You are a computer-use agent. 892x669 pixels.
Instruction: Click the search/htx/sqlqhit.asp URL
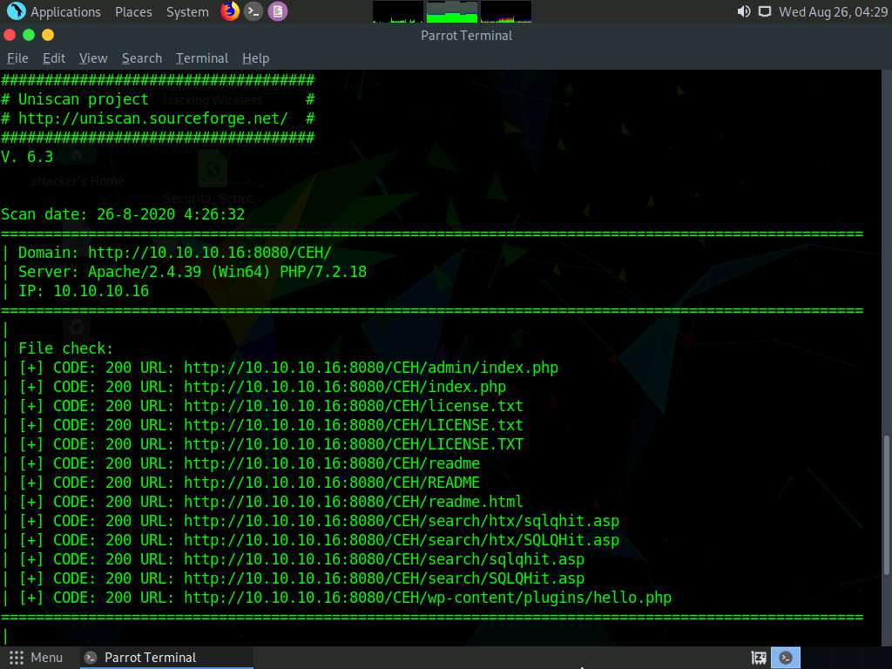click(x=402, y=521)
